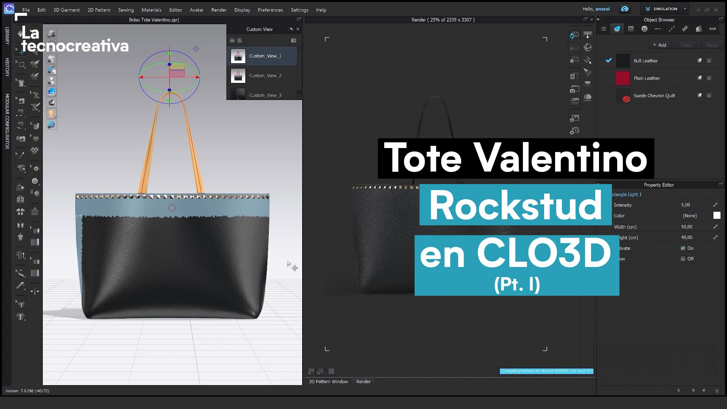Open the Materials menu
Image resolution: width=727 pixels, height=409 pixels.
[151, 10]
